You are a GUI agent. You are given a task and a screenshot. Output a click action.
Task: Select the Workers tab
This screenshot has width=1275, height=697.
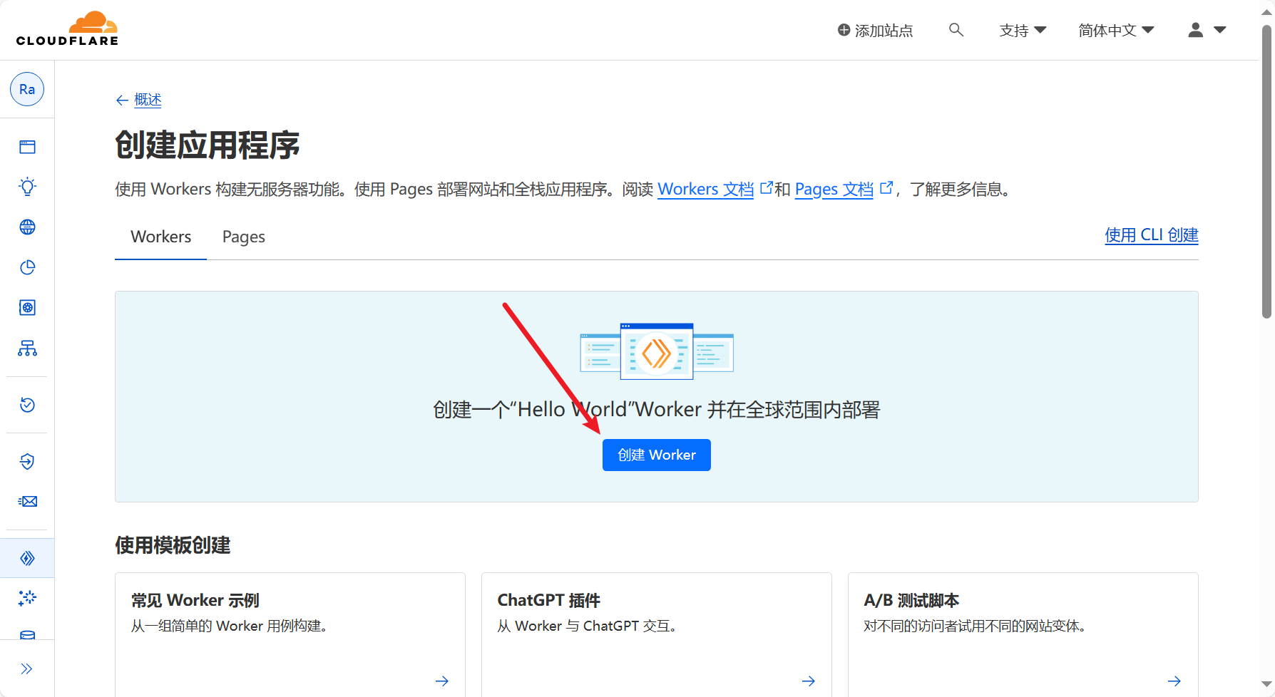[161, 237]
